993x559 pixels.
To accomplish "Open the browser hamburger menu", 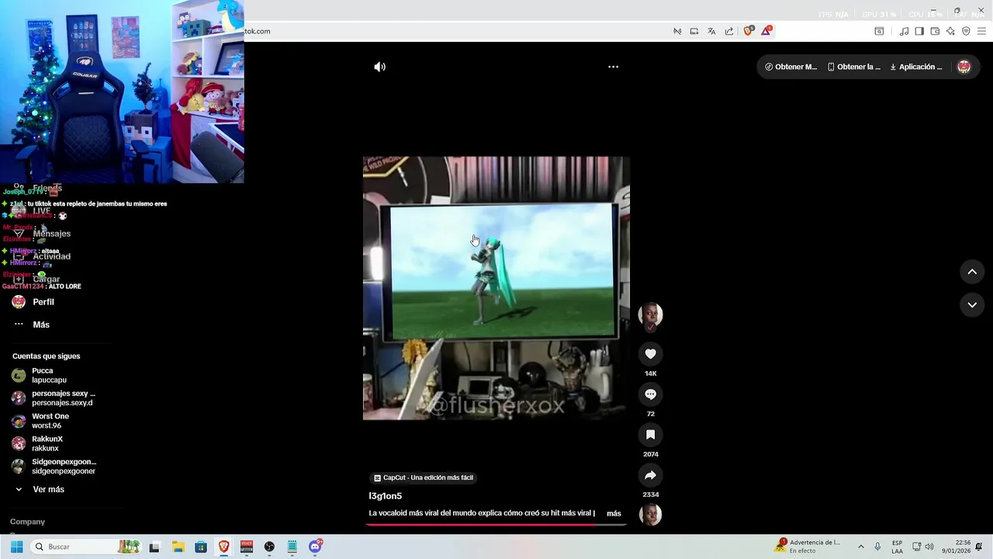I will (x=981, y=31).
